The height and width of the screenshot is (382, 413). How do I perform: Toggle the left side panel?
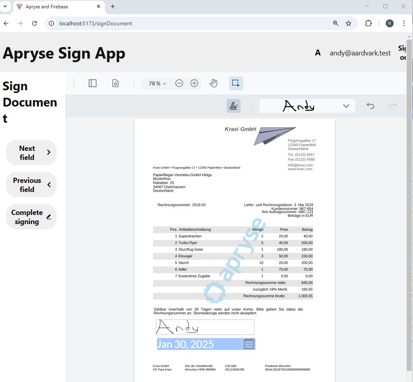pyautogui.click(x=93, y=83)
